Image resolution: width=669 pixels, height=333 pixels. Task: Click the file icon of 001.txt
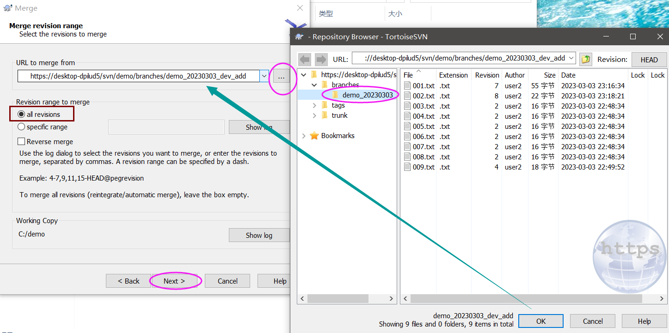tap(407, 86)
